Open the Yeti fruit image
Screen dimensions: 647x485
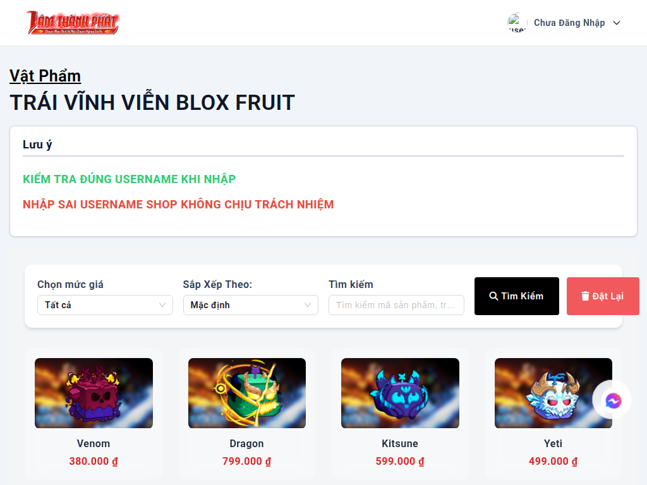[553, 393]
